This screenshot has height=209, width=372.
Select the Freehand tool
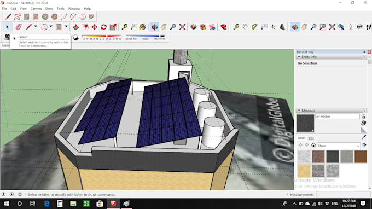coord(18,16)
